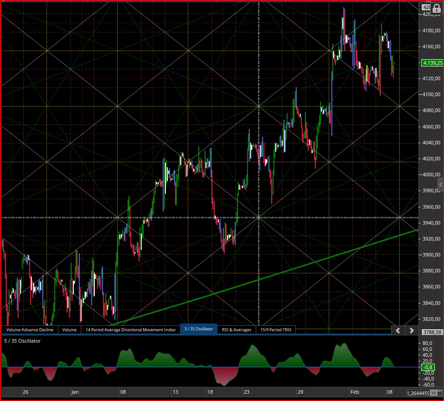Click the 5 / 35 Oscillator panel title
Viewport: 444px width, 401px height.
[x=22, y=341]
